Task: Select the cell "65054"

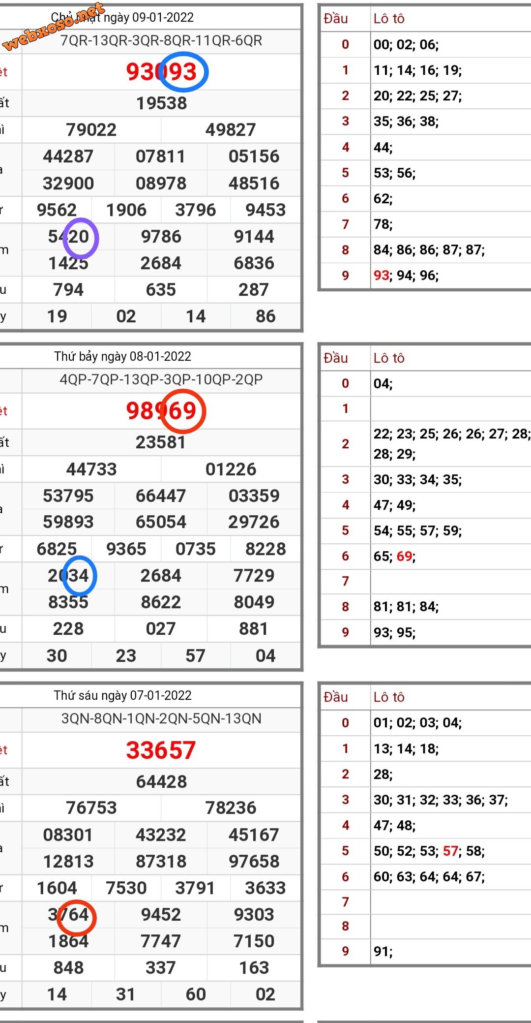Action: (161, 522)
